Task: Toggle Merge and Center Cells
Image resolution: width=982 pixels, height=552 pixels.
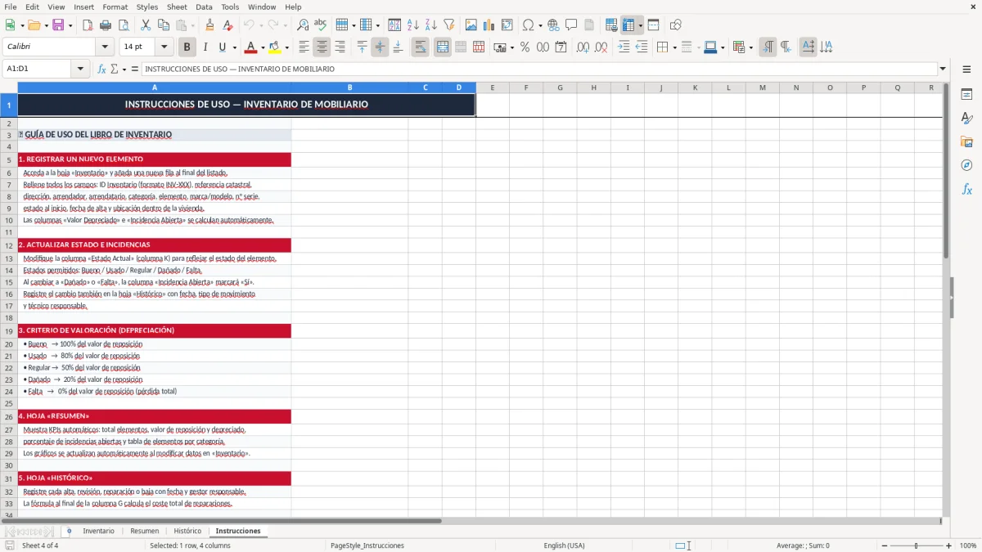Action: point(443,47)
